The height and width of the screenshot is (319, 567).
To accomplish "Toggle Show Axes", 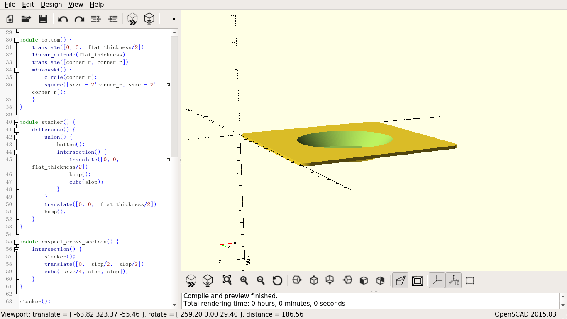I will coord(437,281).
